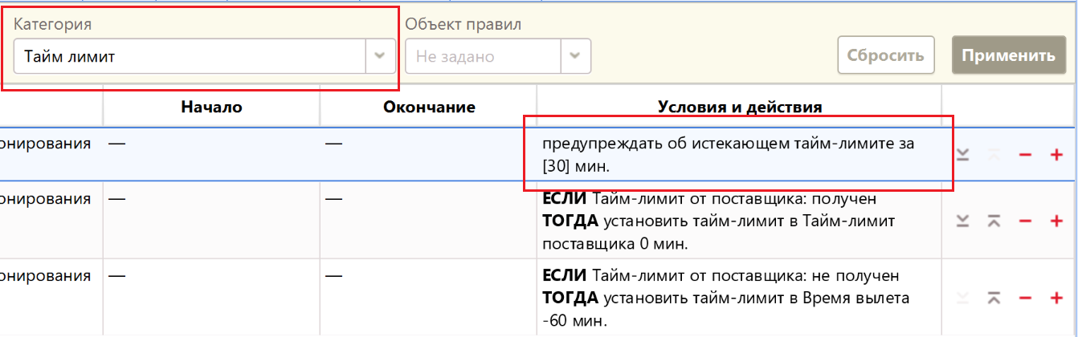Add a rule after the 'получен' rule row
This screenshot has width=1078, height=337.
[x=1056, y=221]
